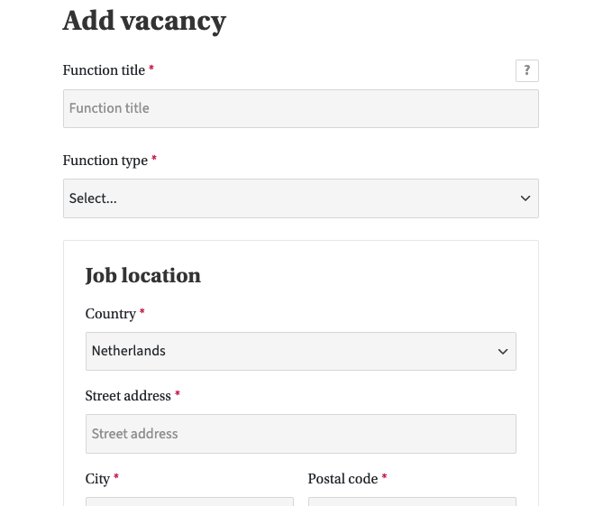Click the Postal code input box
Image resolution: width=603 pixels, height=506 pixels.
tap(412, 501)
